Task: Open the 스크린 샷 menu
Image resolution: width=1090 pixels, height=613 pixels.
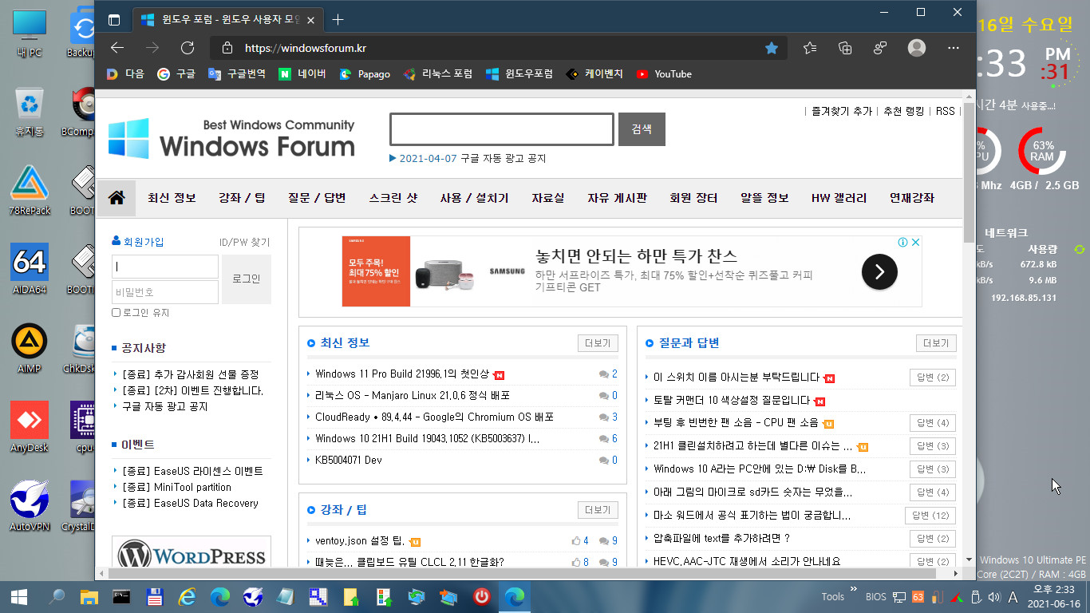Action: click(393, 198)
